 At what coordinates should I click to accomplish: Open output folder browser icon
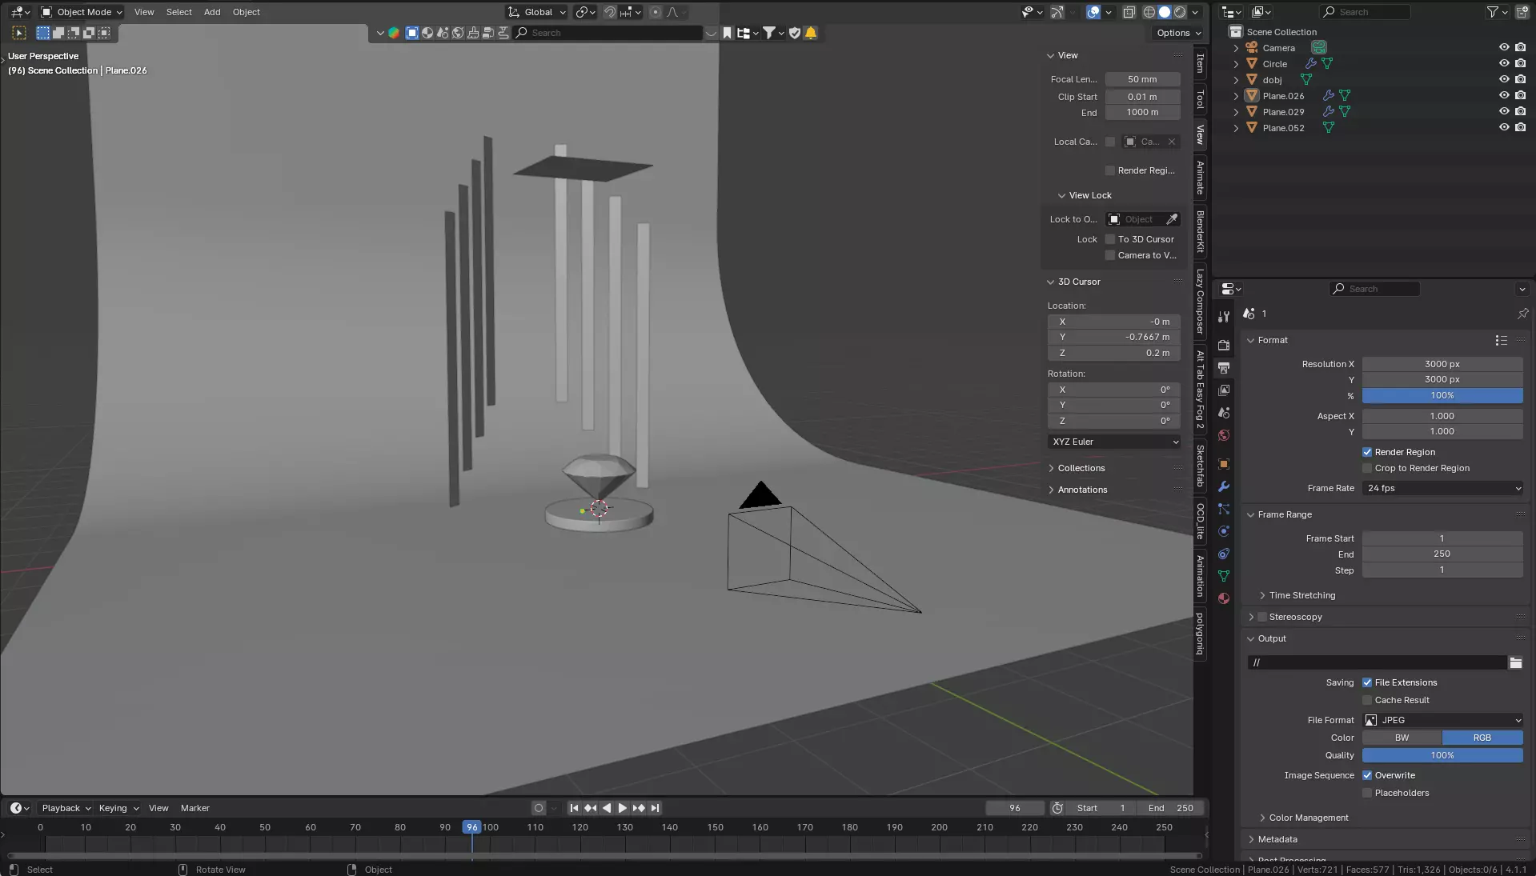coord(1515,662)
